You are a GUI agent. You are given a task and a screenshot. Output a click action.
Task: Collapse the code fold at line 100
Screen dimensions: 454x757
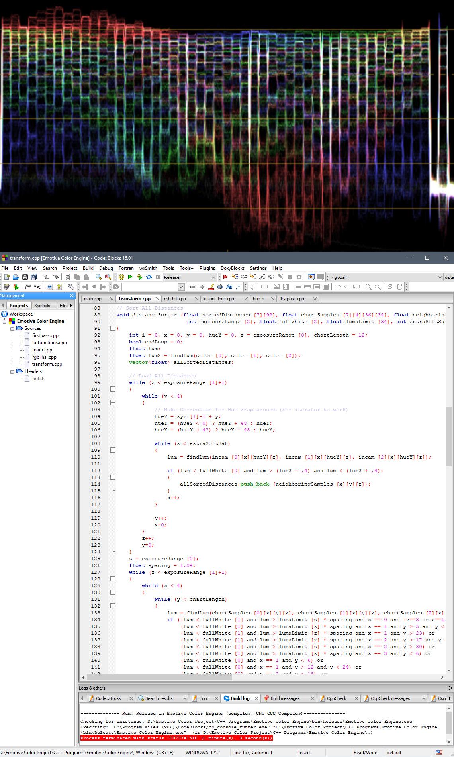[x=113, y=389]
